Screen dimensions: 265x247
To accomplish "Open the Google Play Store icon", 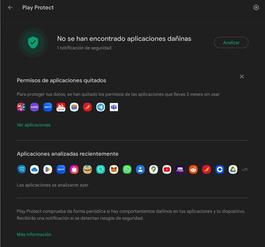I will tap(48, 170).
